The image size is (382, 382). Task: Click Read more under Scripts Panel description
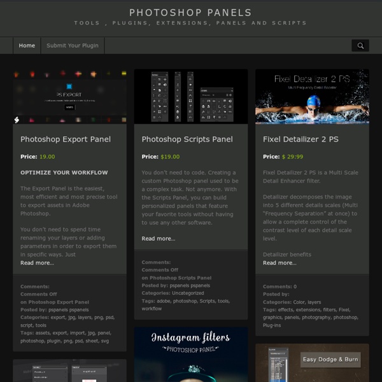pos(159,239)
